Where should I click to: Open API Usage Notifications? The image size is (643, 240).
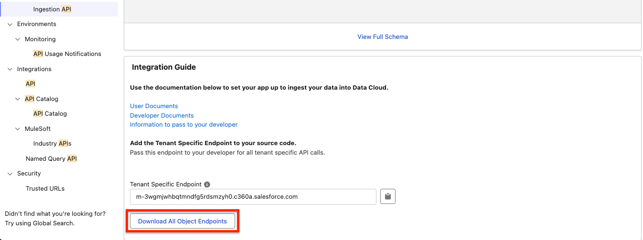(67, 54)
